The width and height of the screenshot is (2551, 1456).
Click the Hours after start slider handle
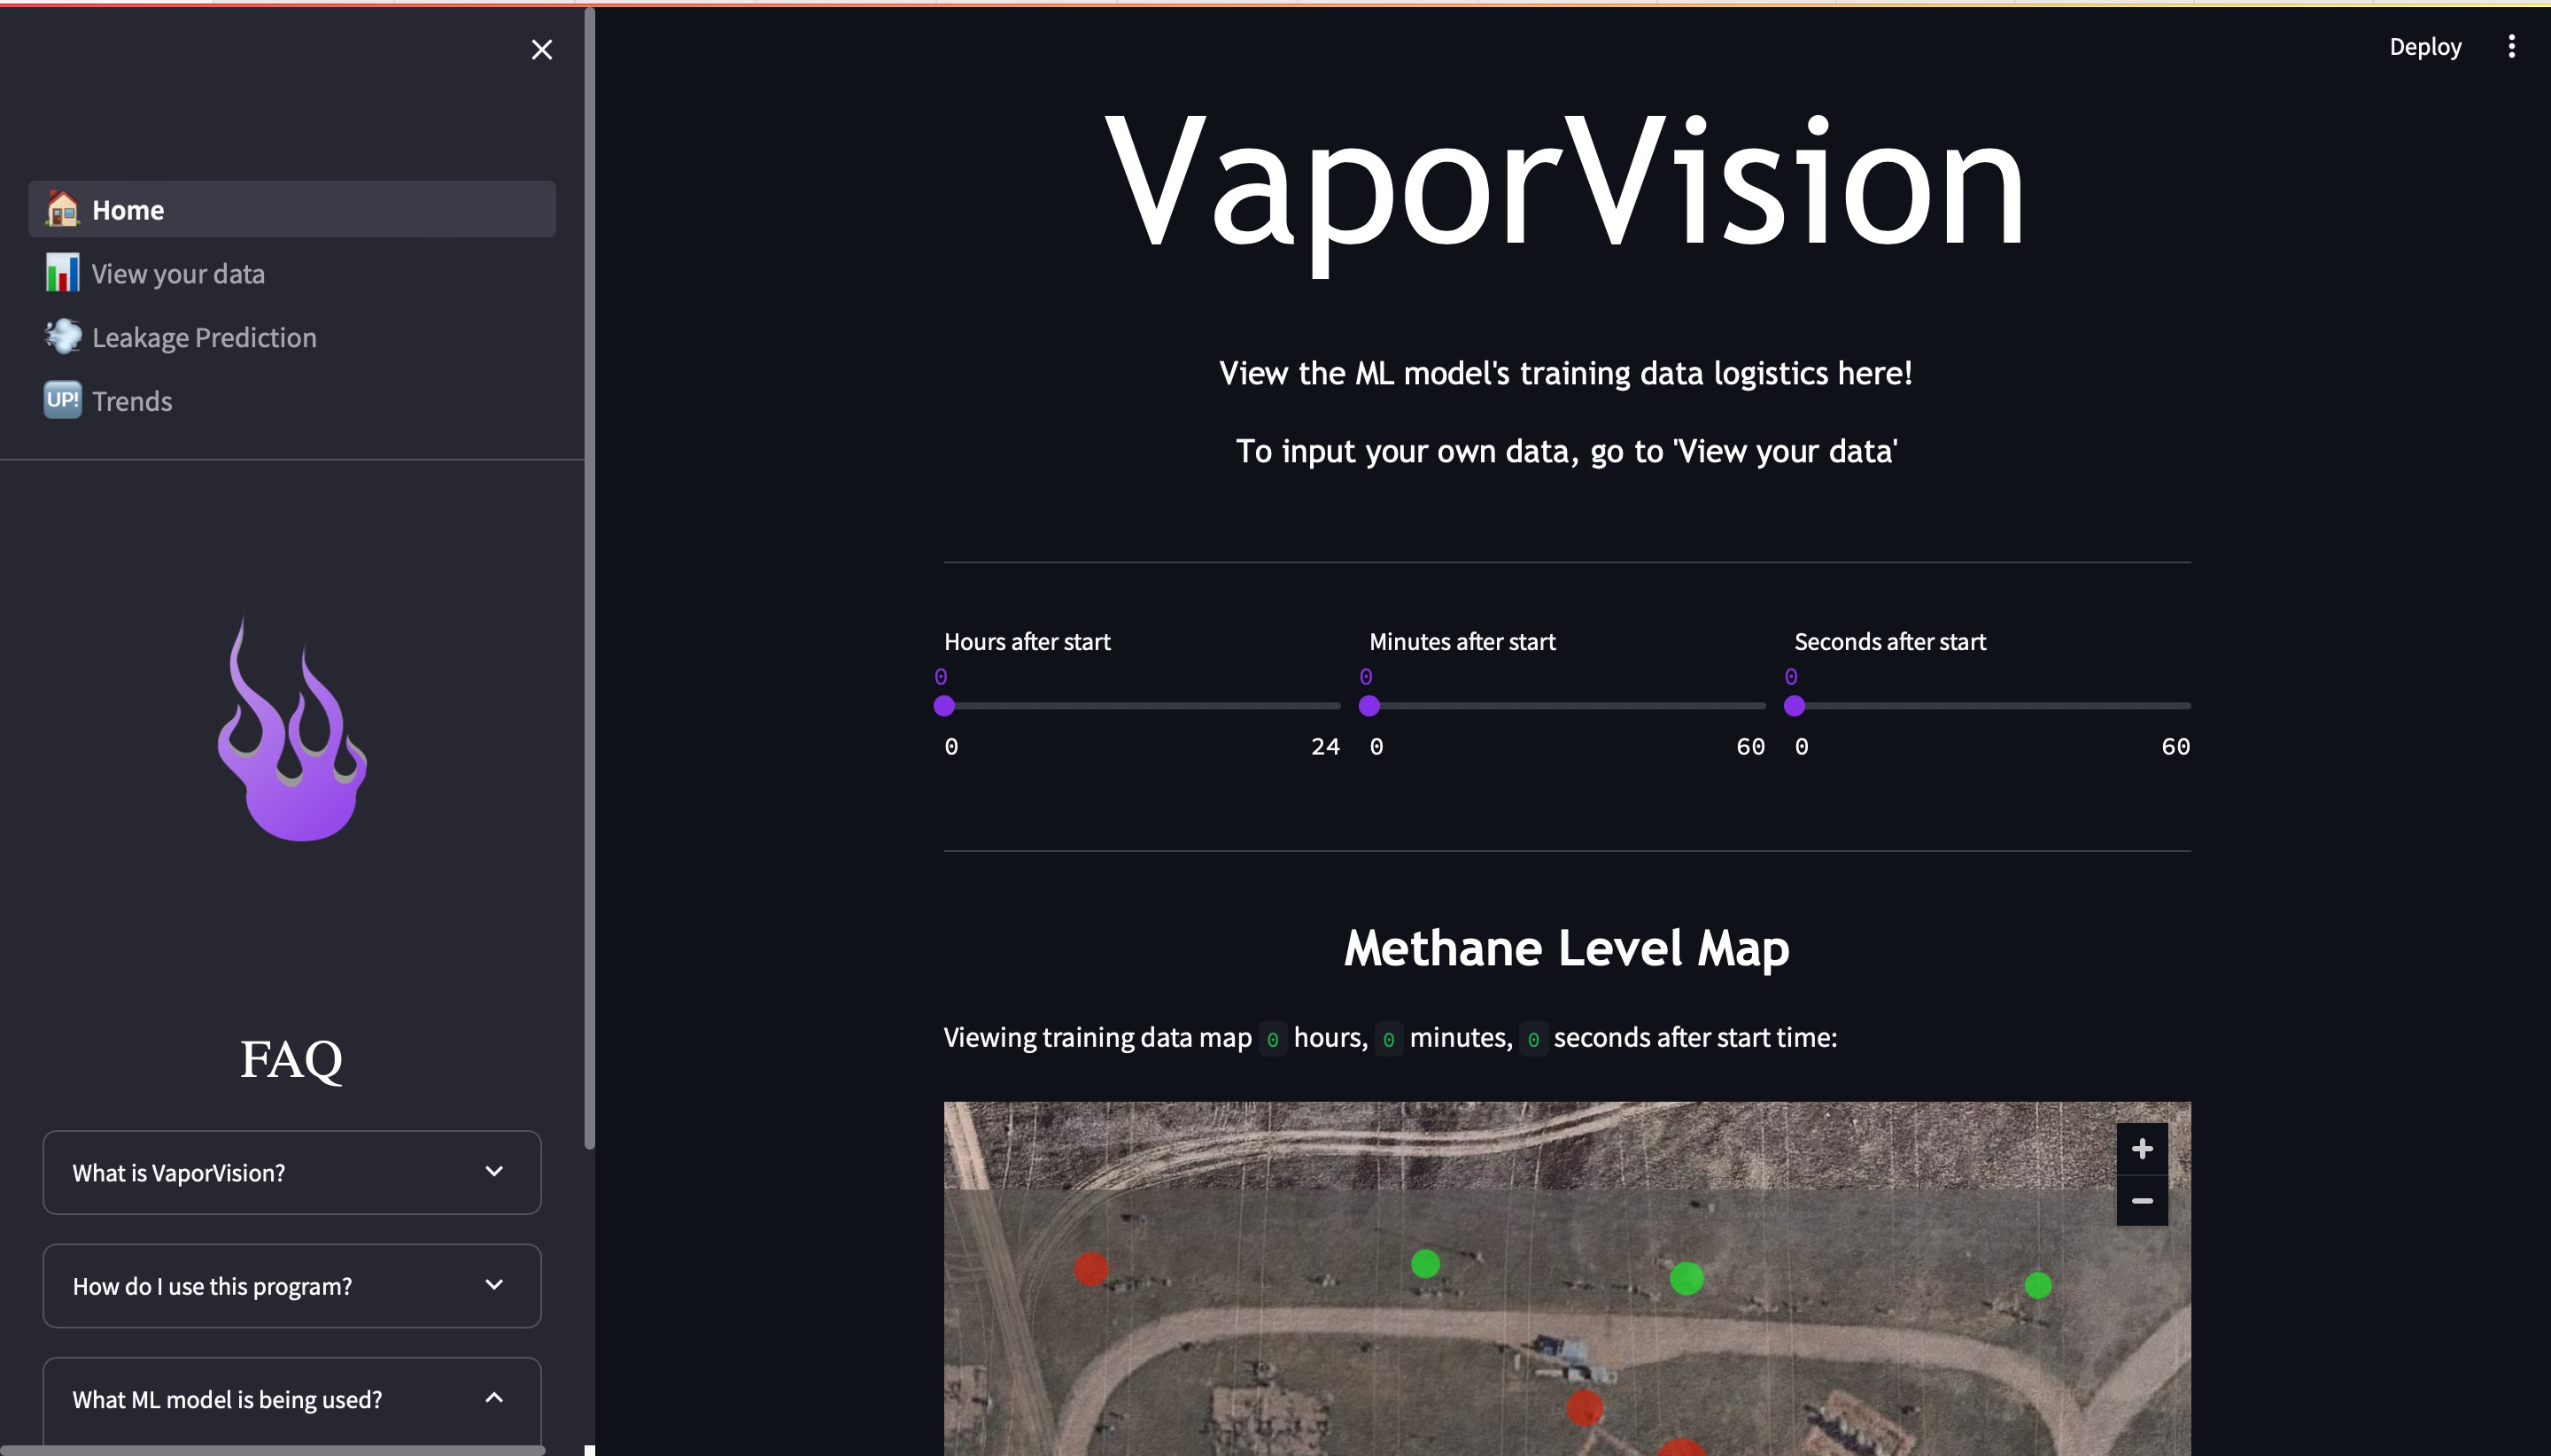pyautogui.click(x=944, y=706)
